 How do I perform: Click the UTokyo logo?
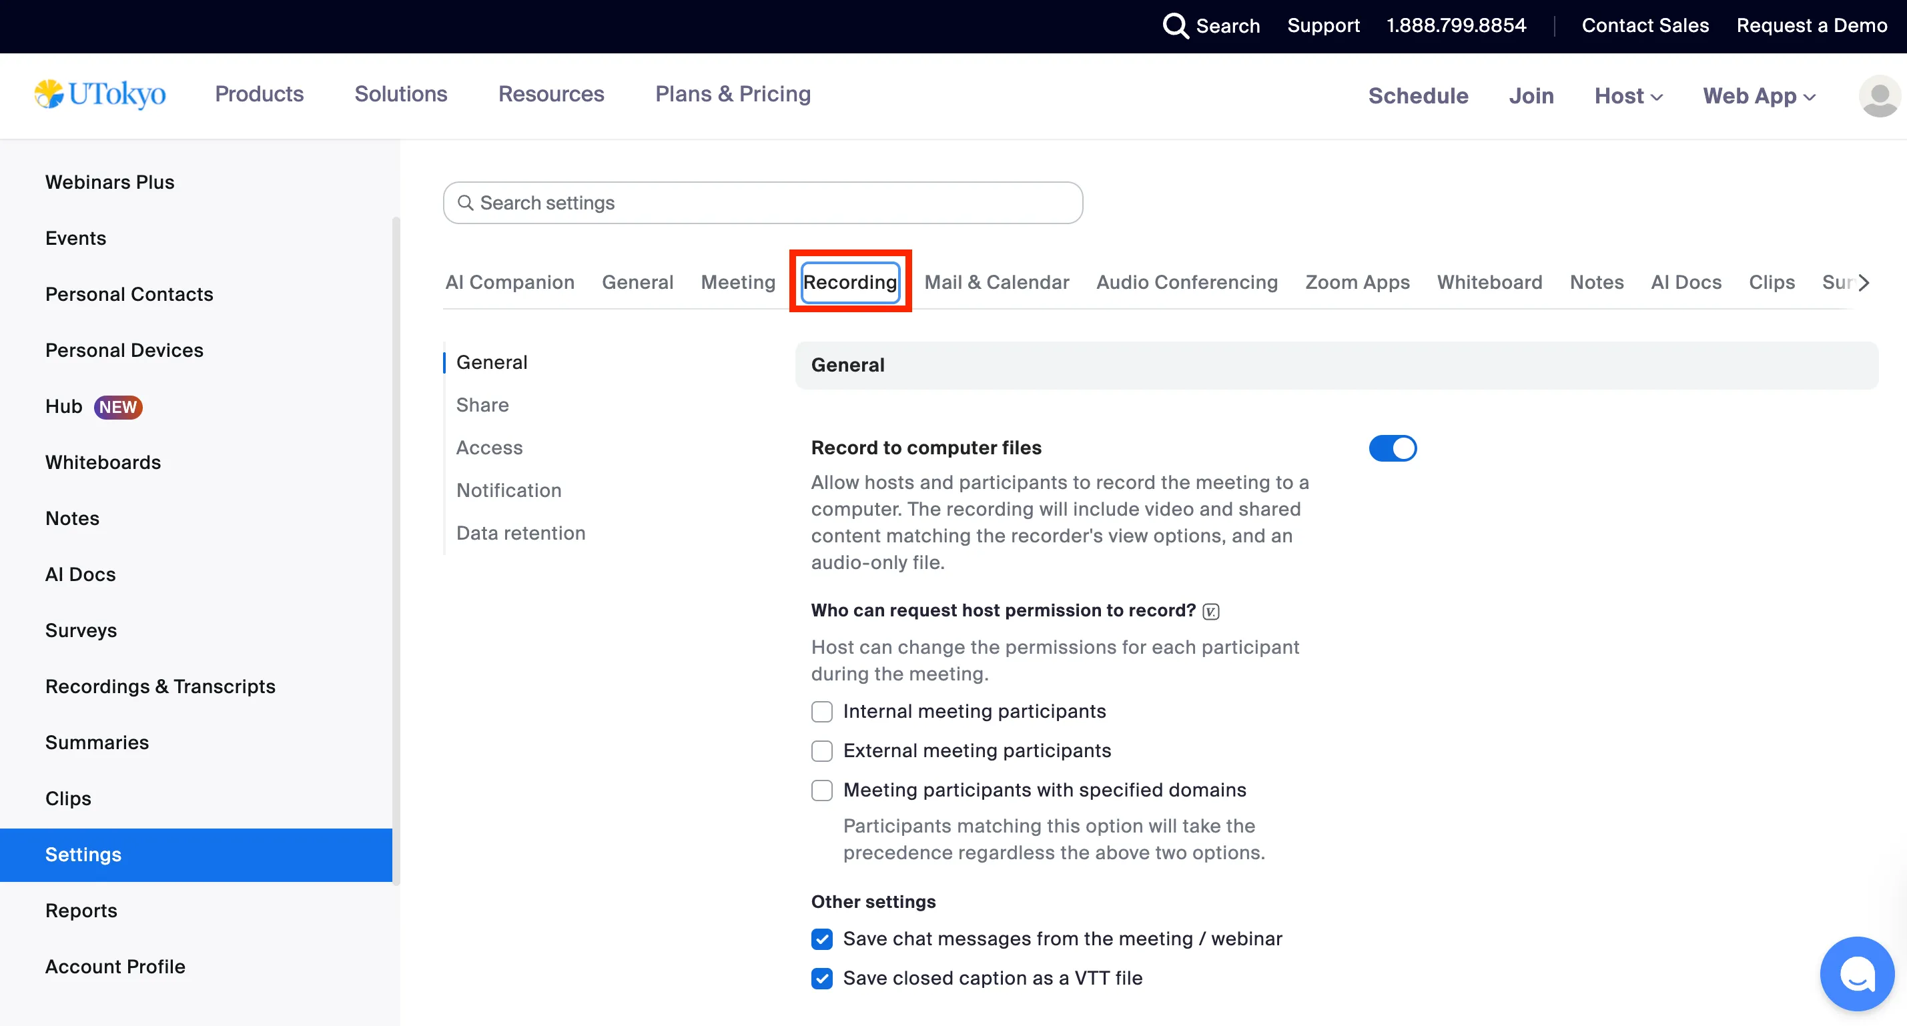[101, 94]
